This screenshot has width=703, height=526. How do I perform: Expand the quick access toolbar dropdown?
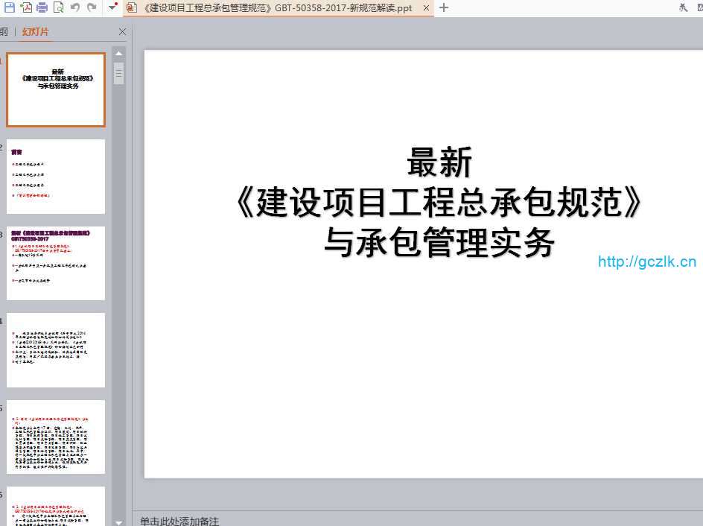[112, 7]
